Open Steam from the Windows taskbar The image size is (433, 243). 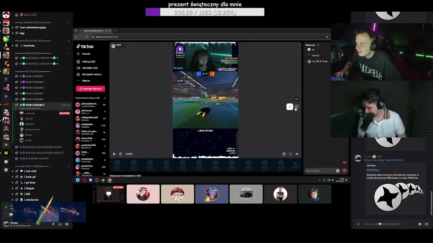tap(103, 180)
